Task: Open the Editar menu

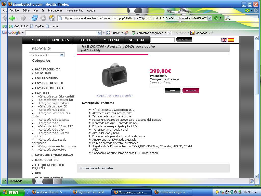Action: (x=26, y=10)
